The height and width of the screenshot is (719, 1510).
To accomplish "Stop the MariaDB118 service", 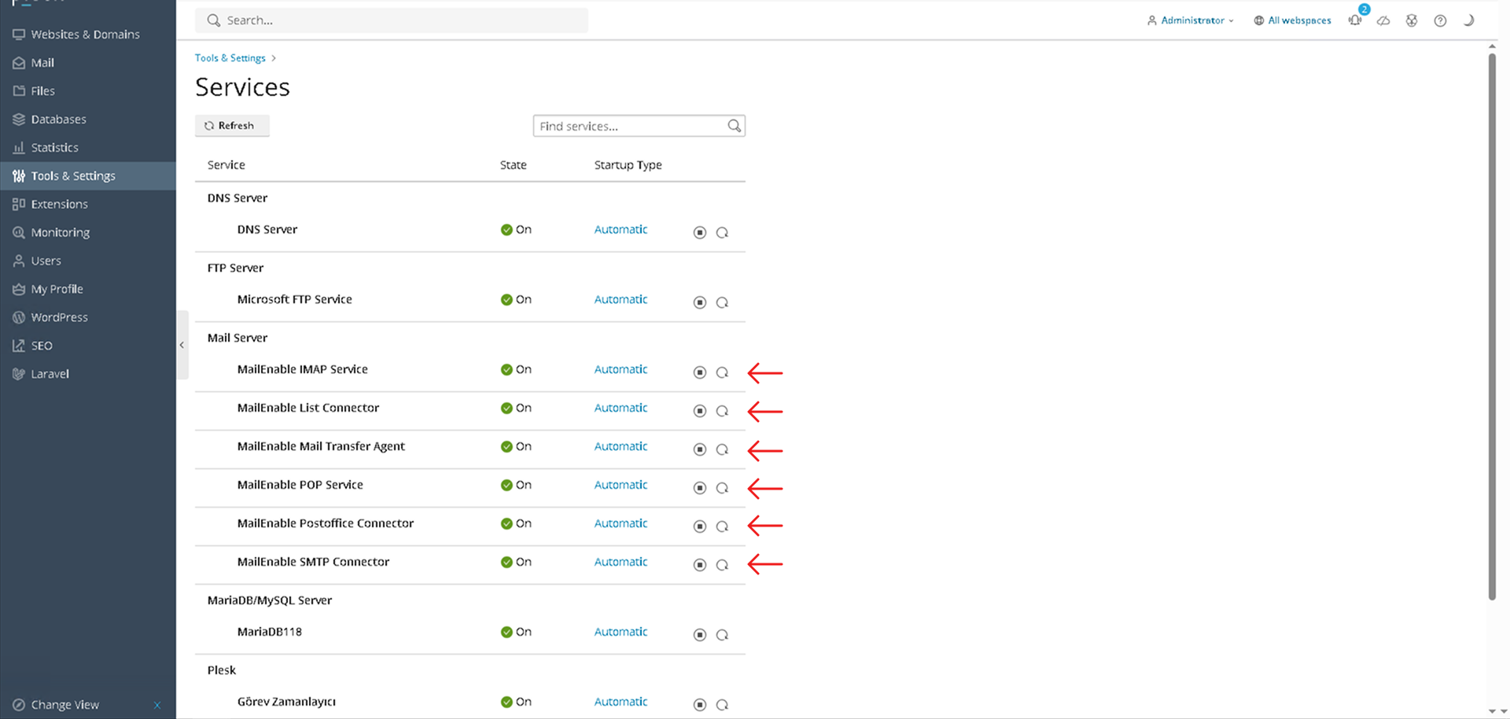I will point(700,635).
